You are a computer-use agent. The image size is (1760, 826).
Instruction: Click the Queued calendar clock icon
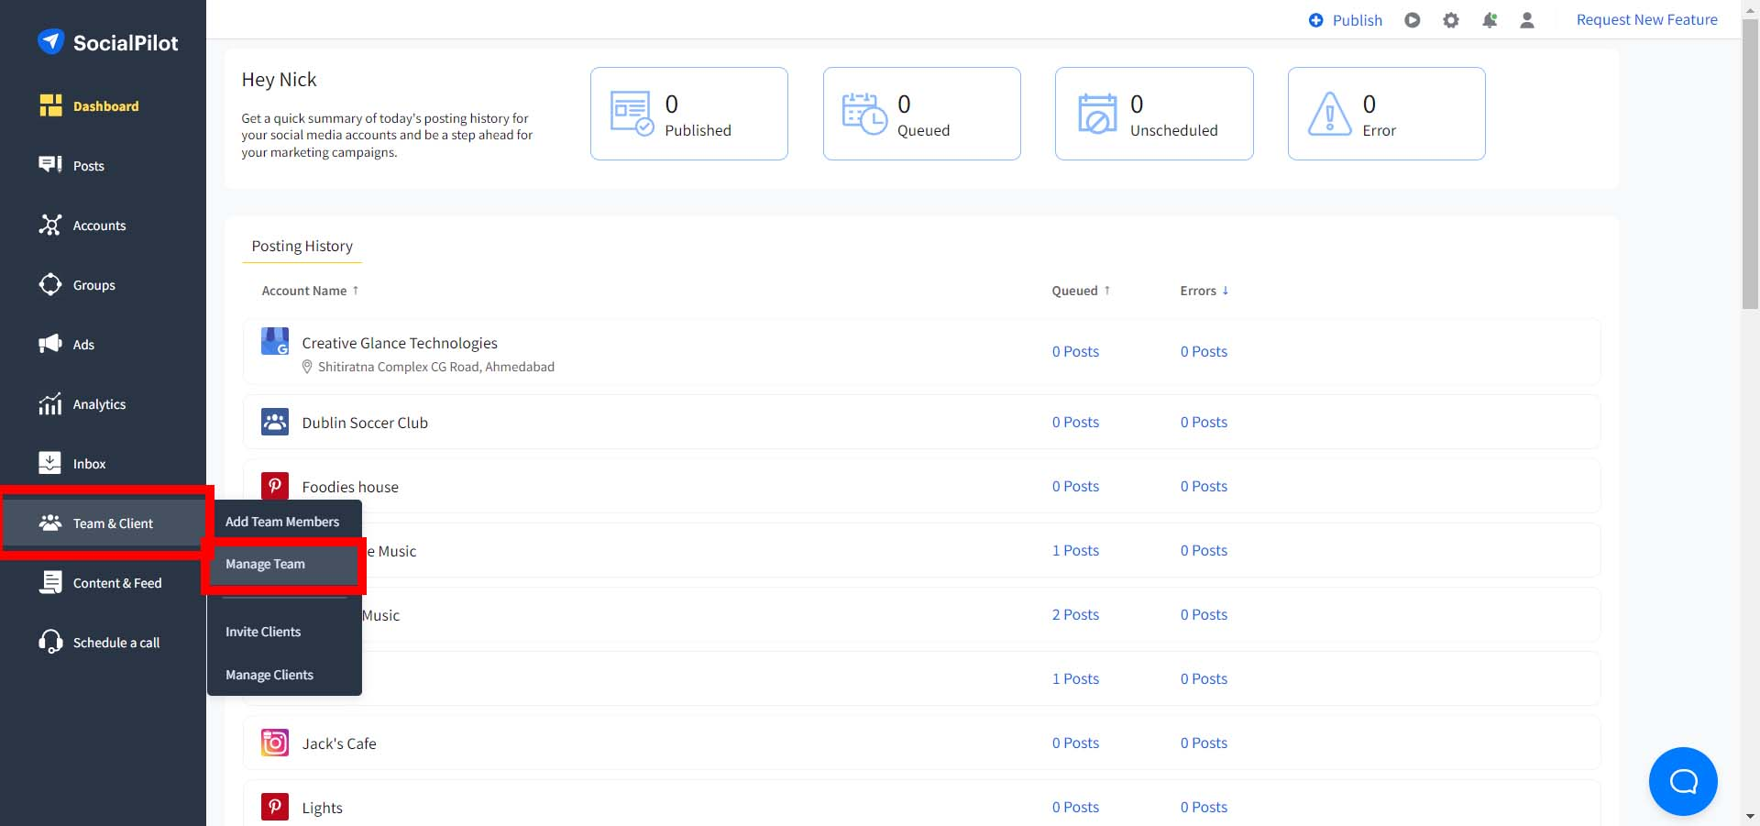[864, 114]
